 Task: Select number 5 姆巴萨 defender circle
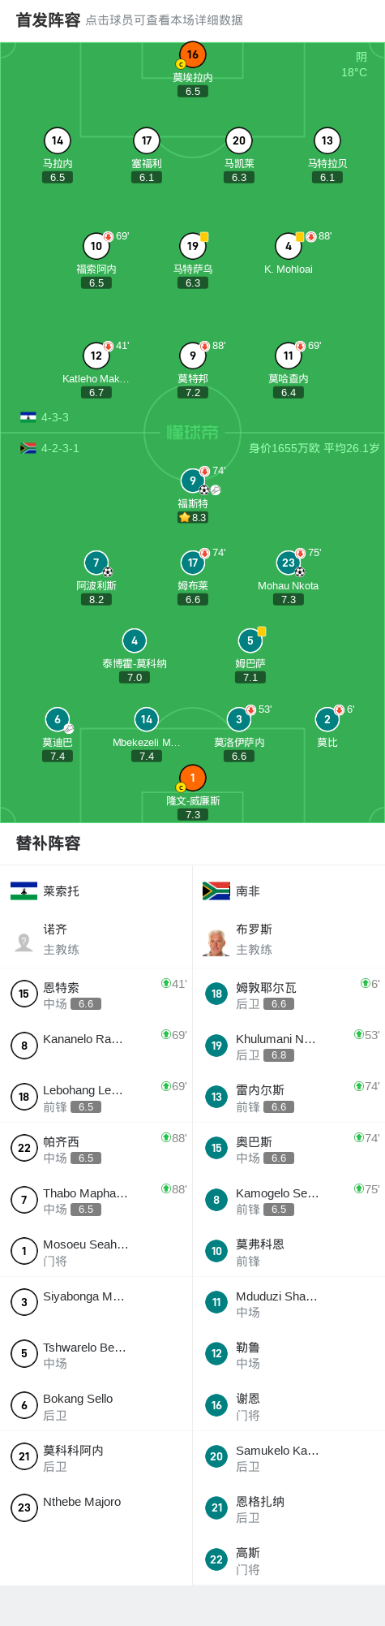tap(250, 640)
